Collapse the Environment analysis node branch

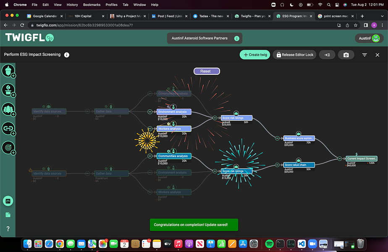point(150,112)
